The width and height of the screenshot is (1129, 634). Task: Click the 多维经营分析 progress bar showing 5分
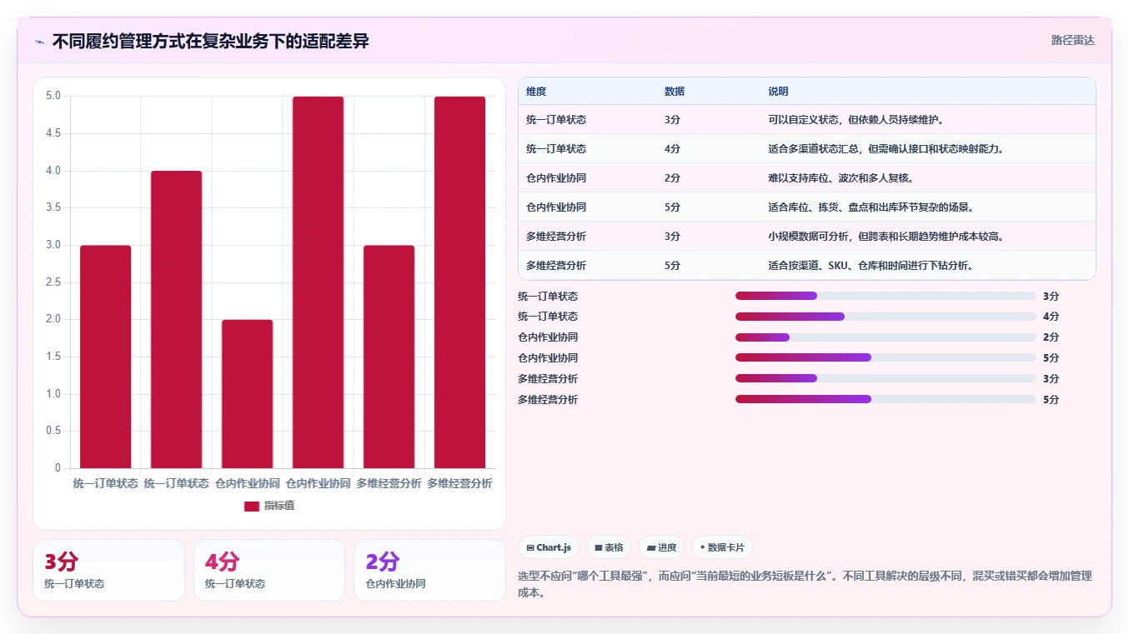886,399
